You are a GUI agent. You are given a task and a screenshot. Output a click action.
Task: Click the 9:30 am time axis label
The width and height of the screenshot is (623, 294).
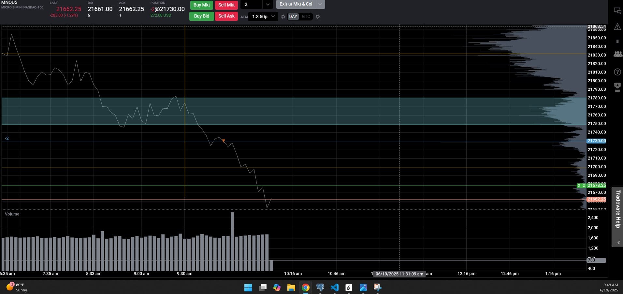click(x=185, y=274)
